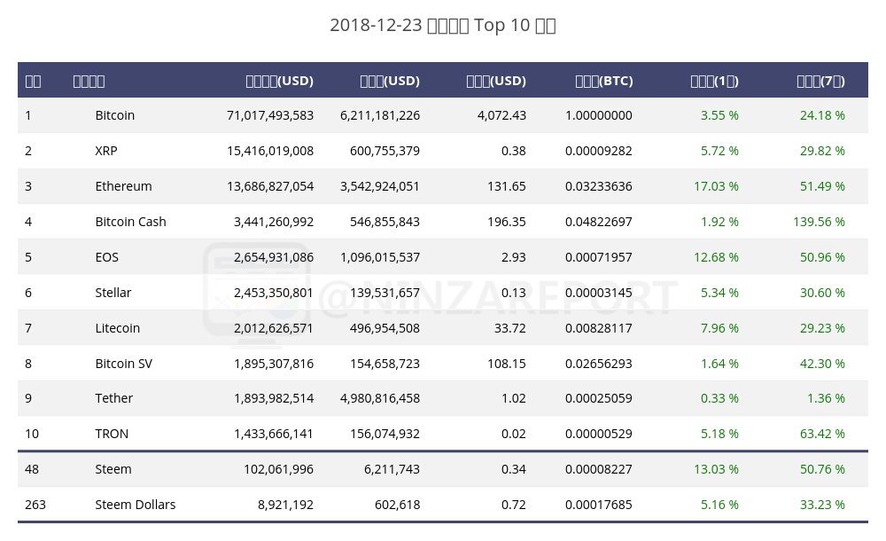Select Ethereum price 131.65
Image resolution: width=886 pixels, height=541 pixels.
pyautogui.click(x=506, y=186)
